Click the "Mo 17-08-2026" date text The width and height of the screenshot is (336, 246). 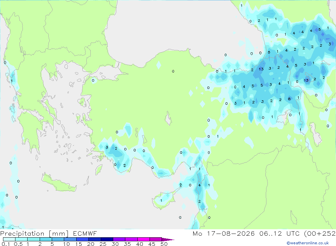pos(223,233)
